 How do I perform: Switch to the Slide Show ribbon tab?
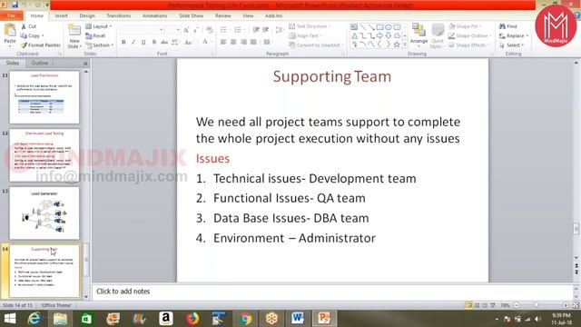click(x=192, y=15)
